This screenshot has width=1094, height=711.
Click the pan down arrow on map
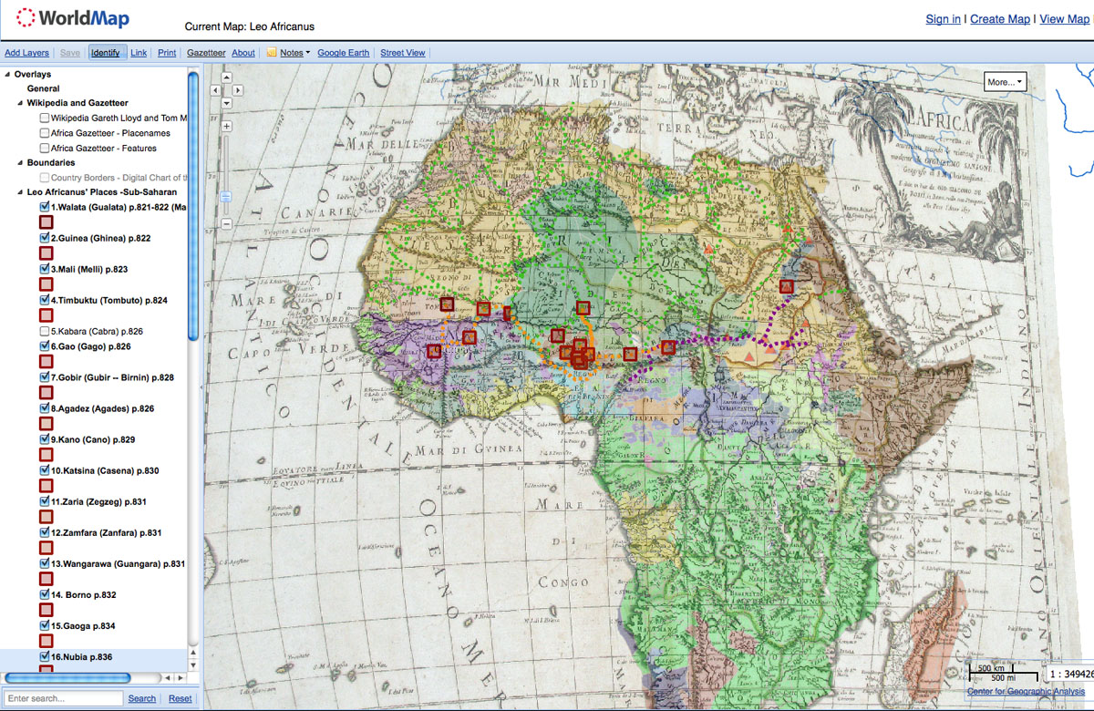click(227, 102)
